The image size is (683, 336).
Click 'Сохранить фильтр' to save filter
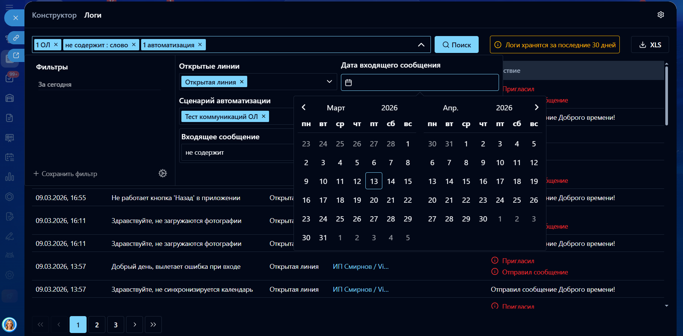click(x=65, y=174)
